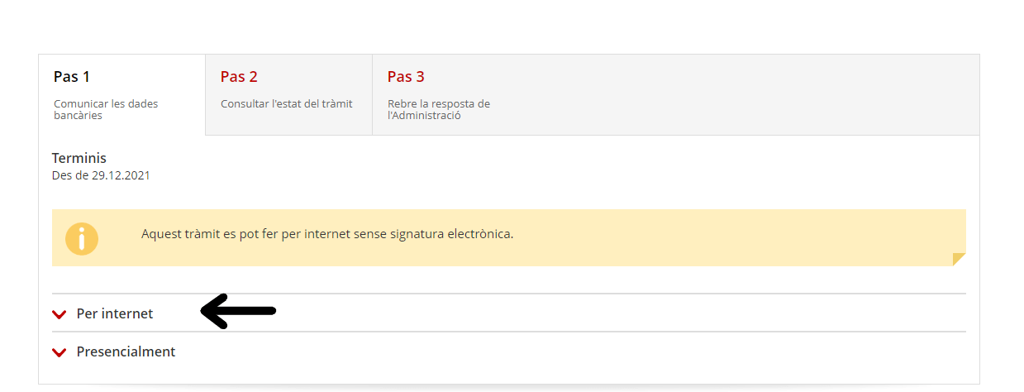Image resolution: width=1024 pixels, height=392 pixels.
Task: Click the black arrow pointing to Per internet
Action: coord(238,311)
